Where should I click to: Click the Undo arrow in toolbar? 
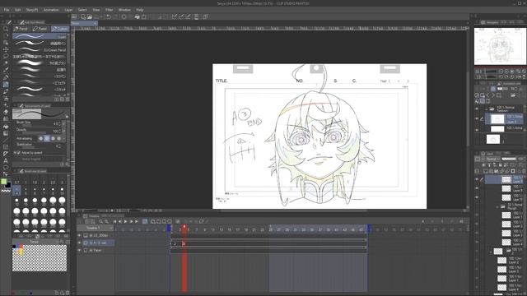[109, 16]
